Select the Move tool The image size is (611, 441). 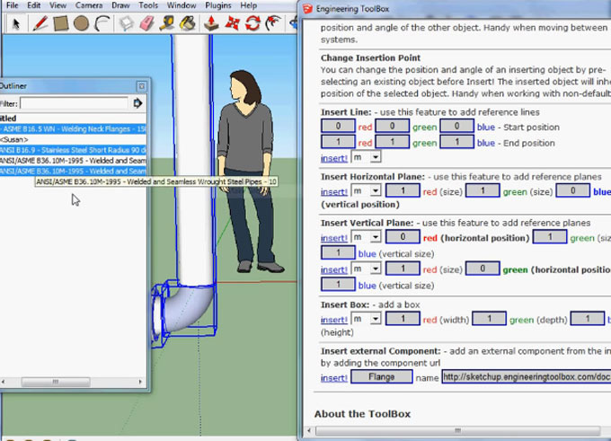click(x=232, y=23)
